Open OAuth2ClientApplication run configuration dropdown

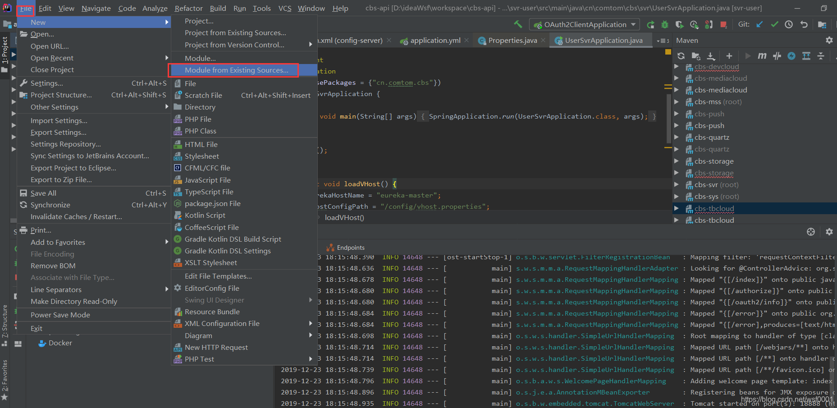[x=584, y=24]
